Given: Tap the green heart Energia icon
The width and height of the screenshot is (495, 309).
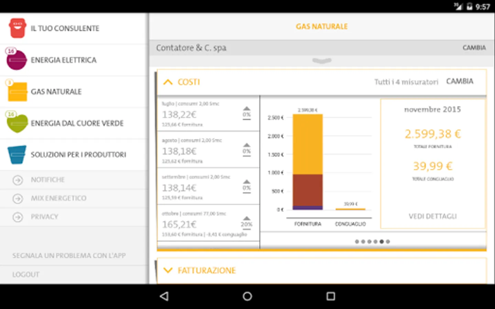Looking at the screenshot, I should point(17,123).
